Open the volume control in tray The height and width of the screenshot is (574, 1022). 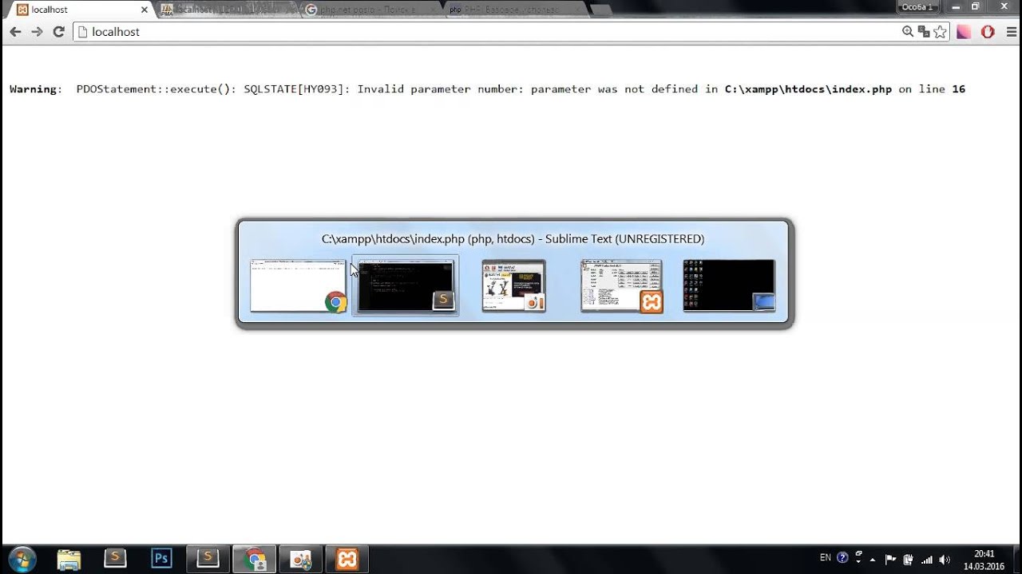(x=945, y=559)
